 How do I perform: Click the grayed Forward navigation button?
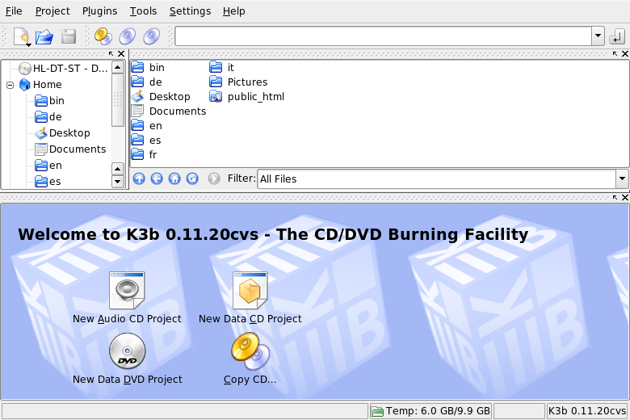214,178
